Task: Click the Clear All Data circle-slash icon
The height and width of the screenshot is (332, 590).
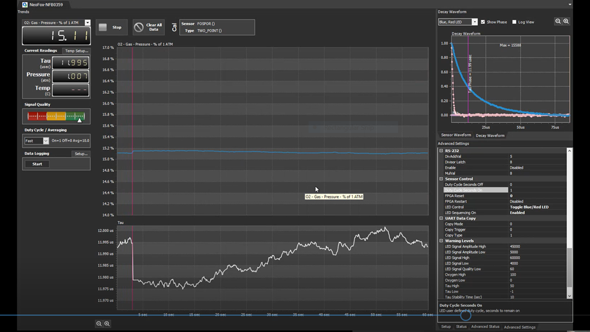Action: (139, 27)
